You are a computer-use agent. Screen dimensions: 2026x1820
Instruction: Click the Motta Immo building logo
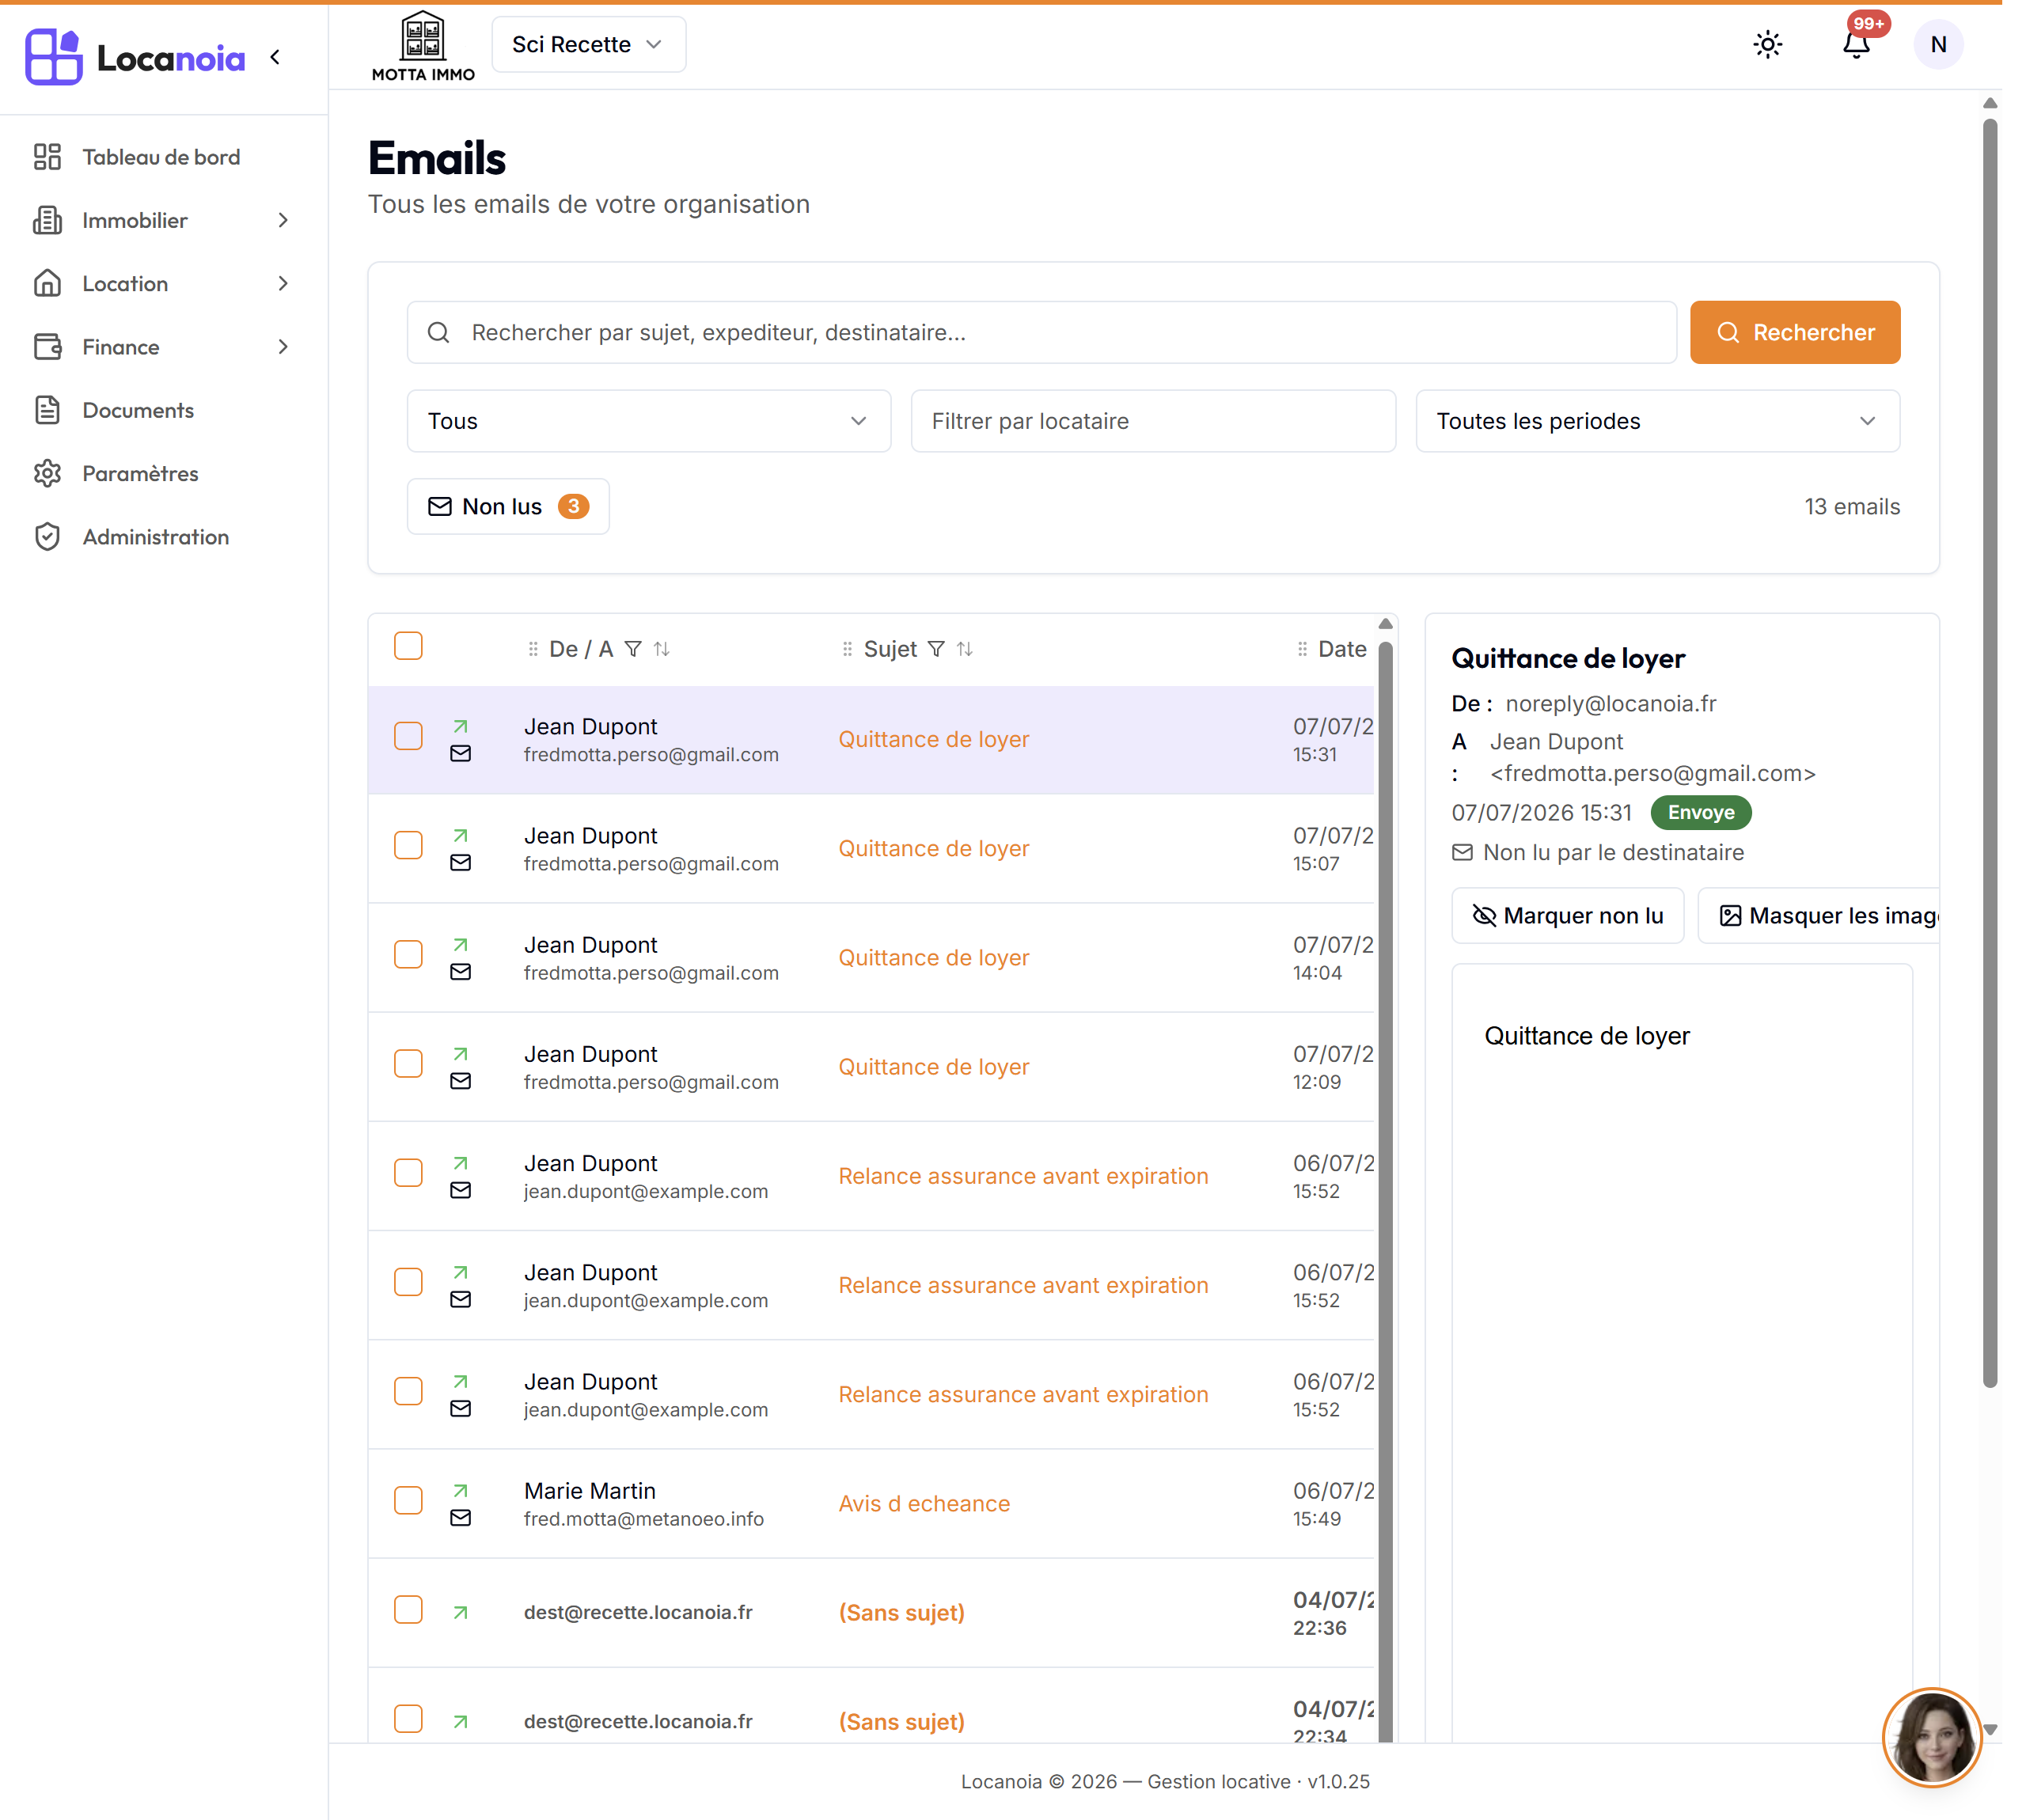coord(423,46)
